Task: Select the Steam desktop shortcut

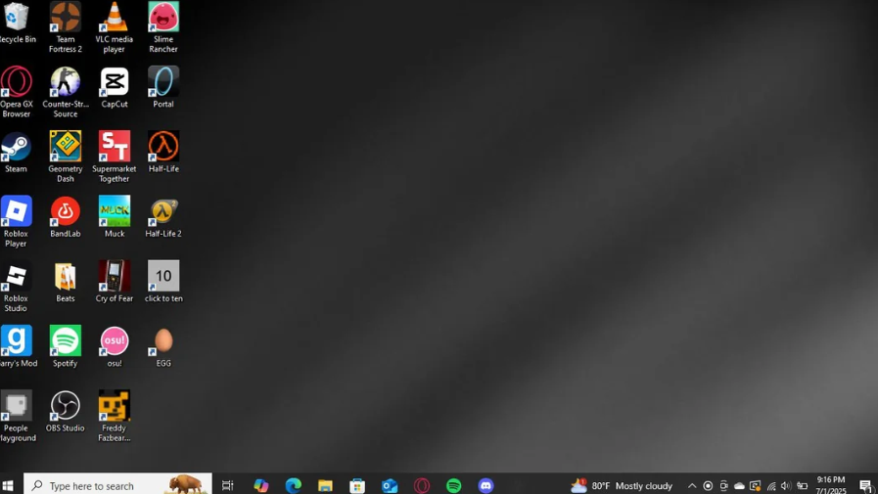Action: [17, 153]
